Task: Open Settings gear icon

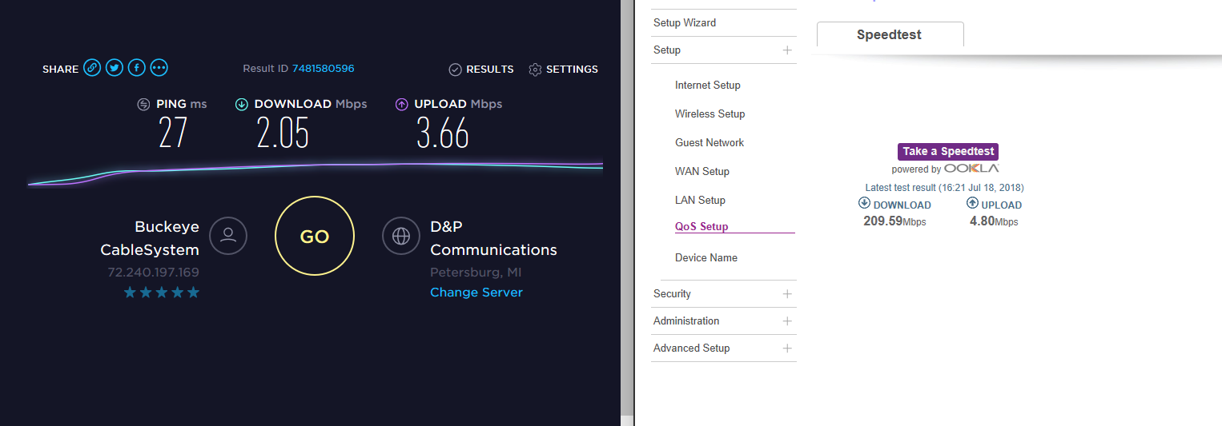Action: [x=535, y=70]
